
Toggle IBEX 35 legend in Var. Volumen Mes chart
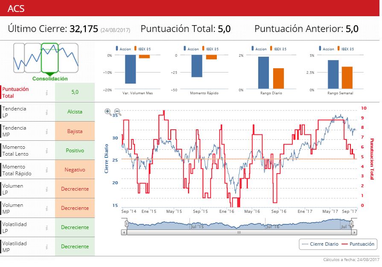coord(143,49)
